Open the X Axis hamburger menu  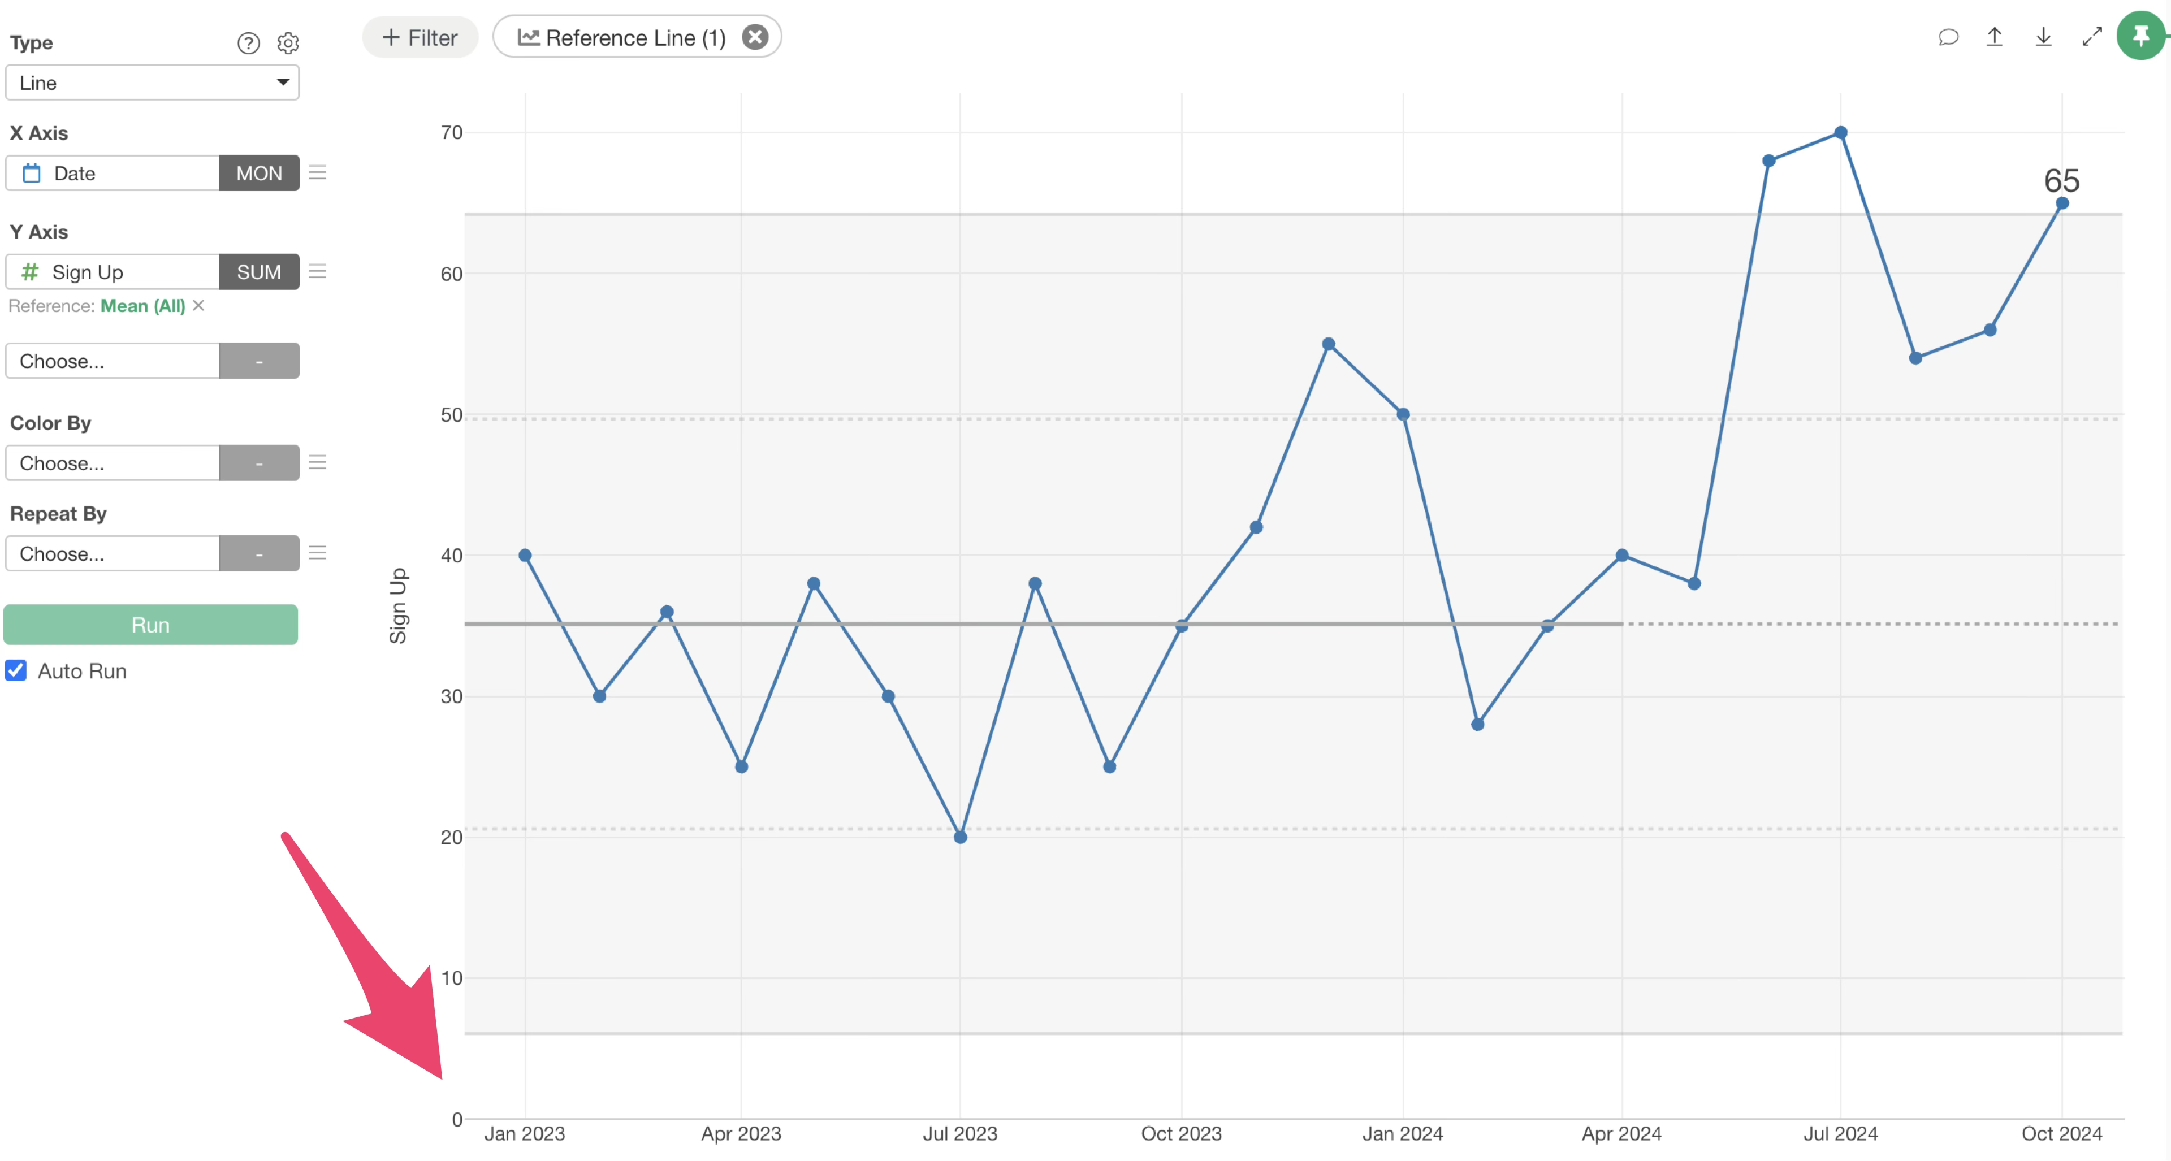(317, 173)
